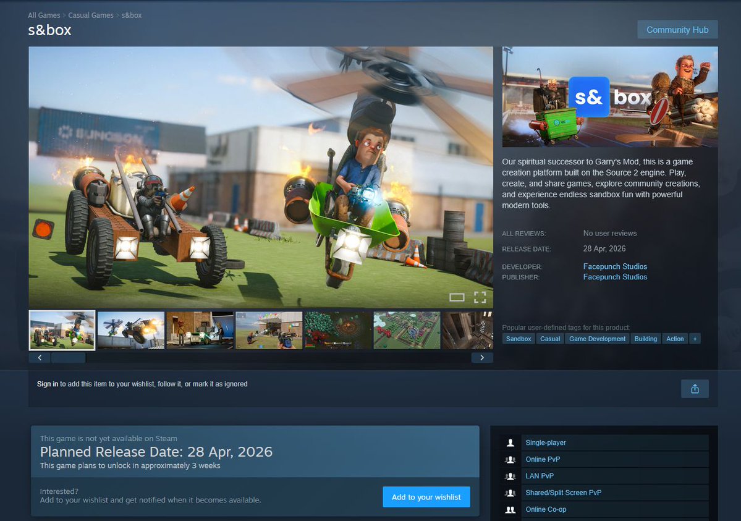The image size is (741, 521).
Task: Click the Online PvP feature icon
Action: [x=510, y=460]
